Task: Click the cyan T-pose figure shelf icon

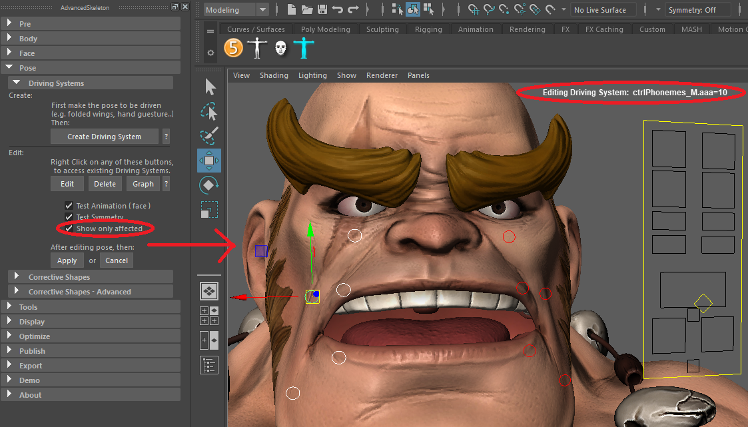Action: point(304,48)
